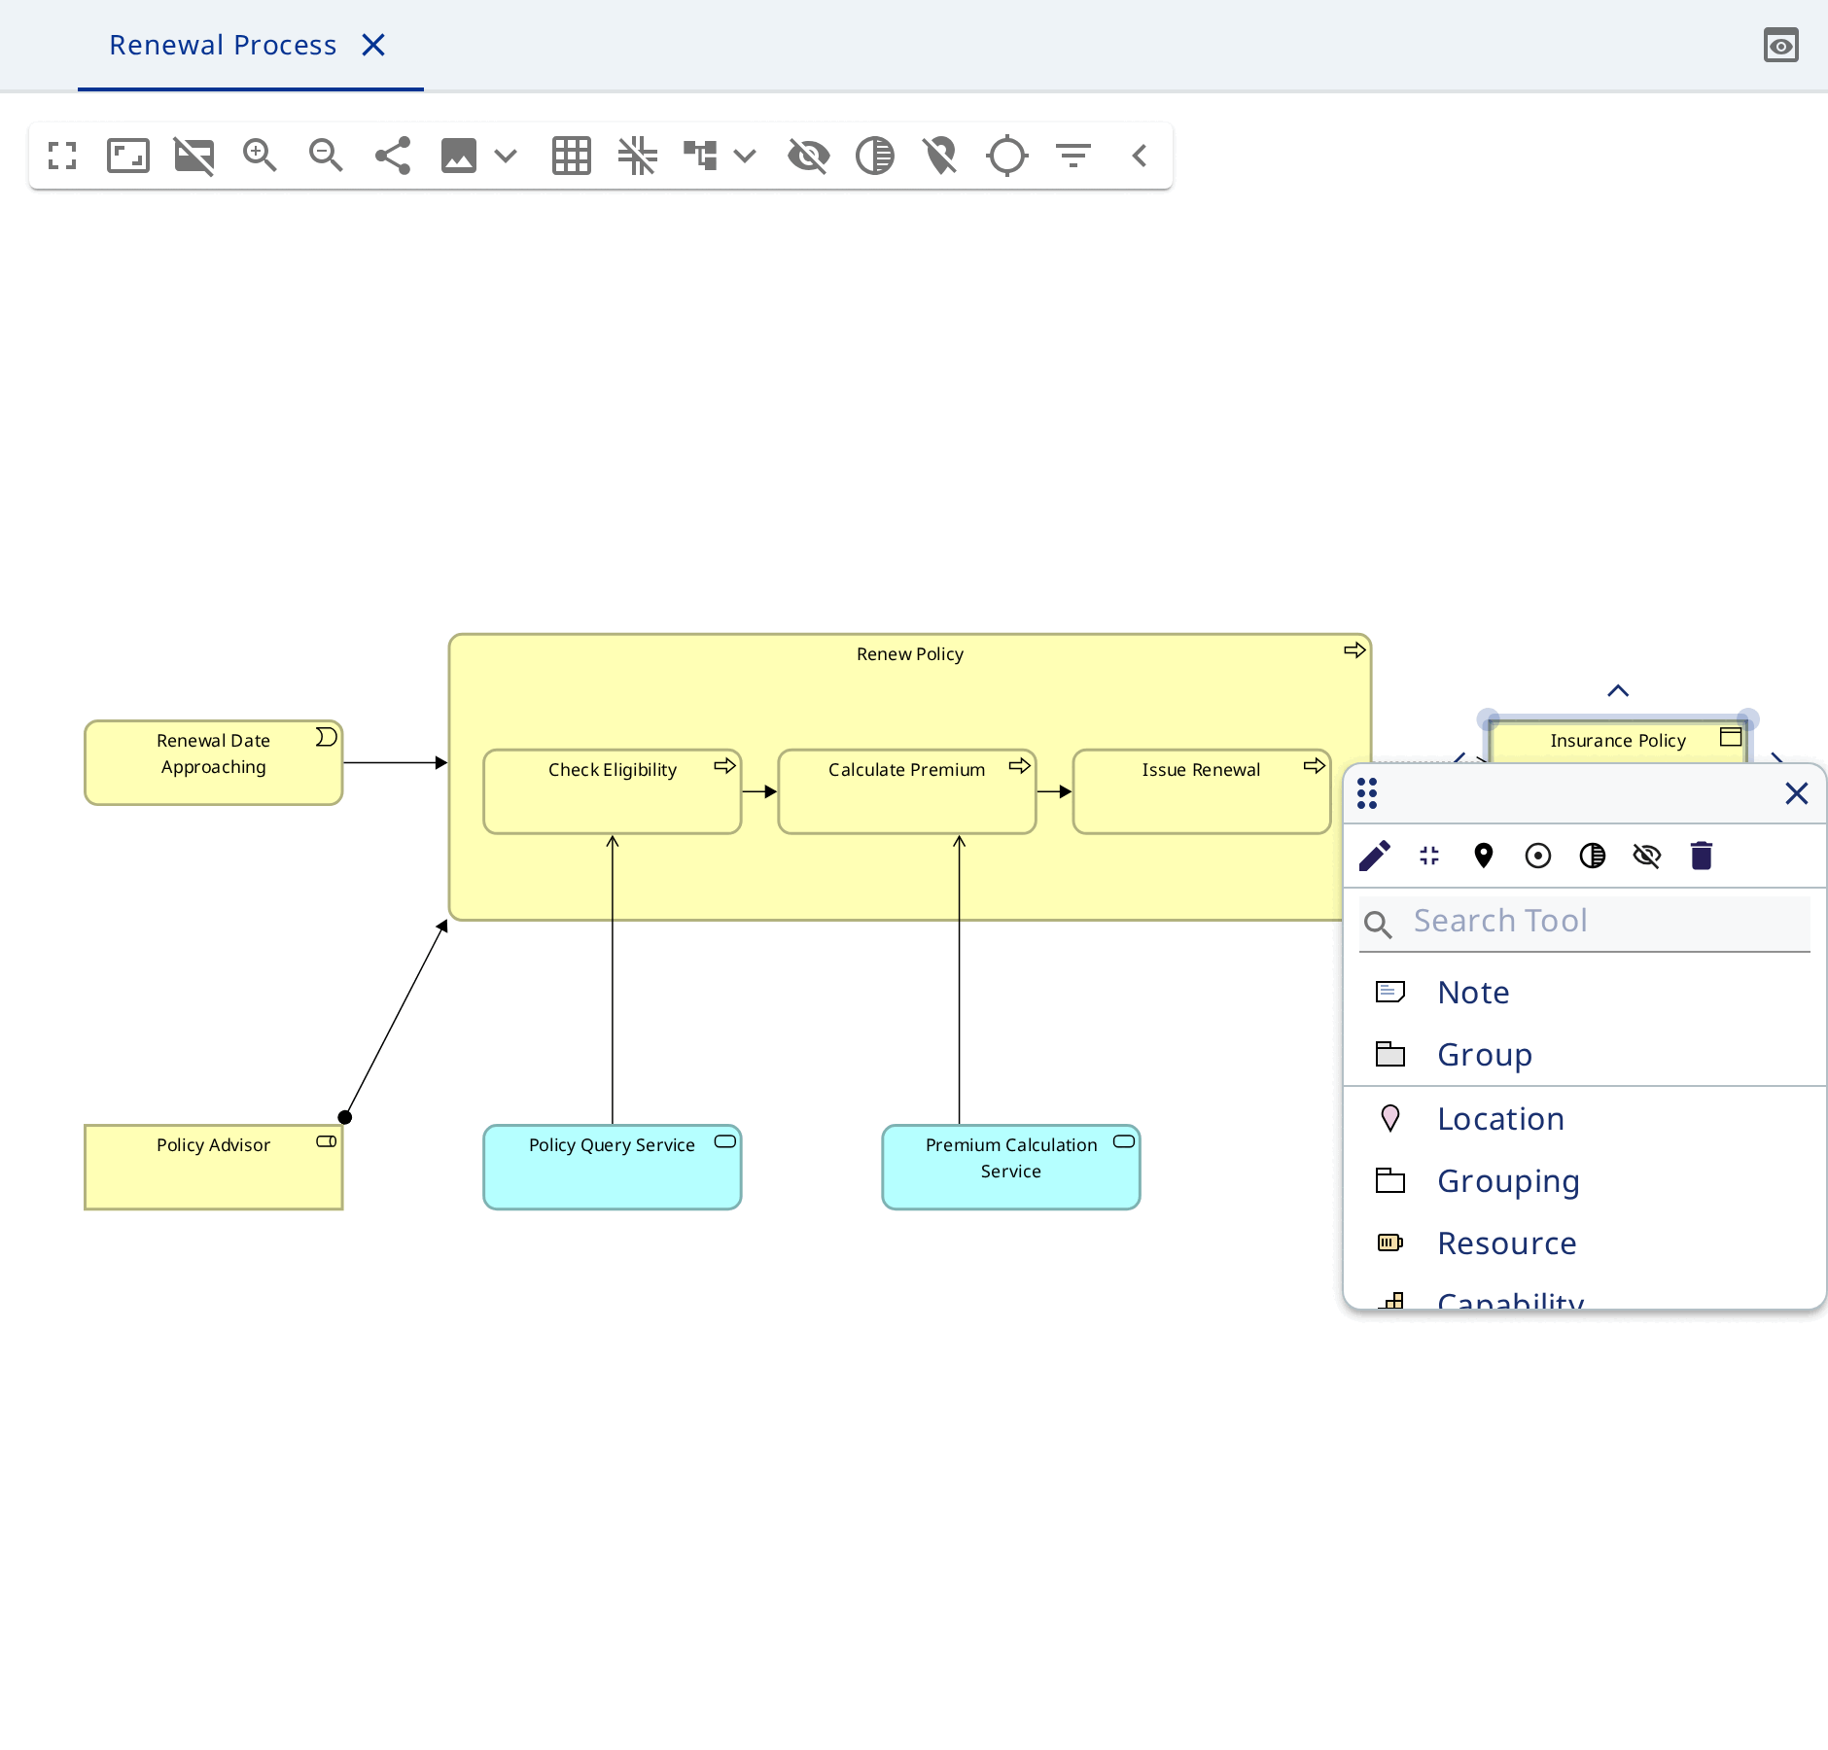Click the zoom in magnifier icon
This screenshot has height=1750, width=1828.
pos(260,156)
